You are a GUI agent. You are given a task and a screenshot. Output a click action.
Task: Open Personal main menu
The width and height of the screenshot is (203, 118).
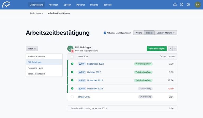coord(81,5)
